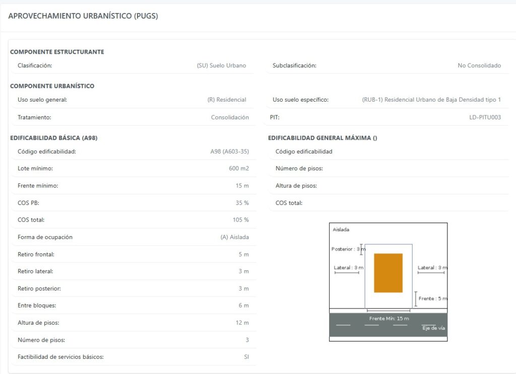Select the Forma de ocupación Aislada row
The image size is (516, 374).
(x=134, y=237)
